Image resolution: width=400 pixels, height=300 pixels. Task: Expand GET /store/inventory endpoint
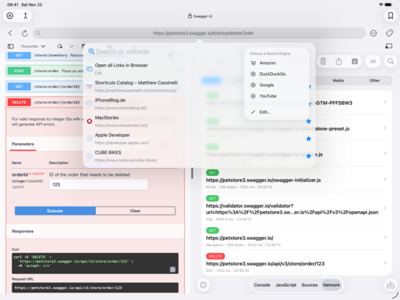45,56
